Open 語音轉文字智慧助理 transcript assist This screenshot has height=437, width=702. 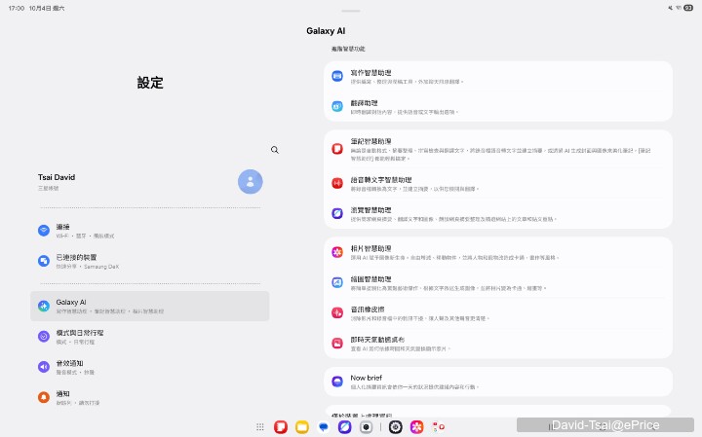(497, 183)
